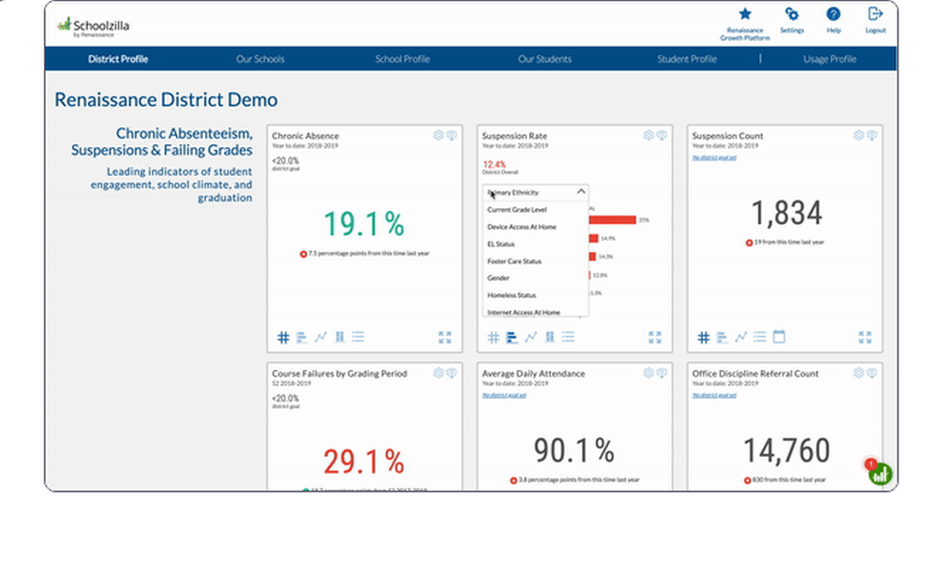The width and height of the screenshot is (937, 577).
Task: Open settings gear on Suspension Rate card
Action: pos(648,136)
